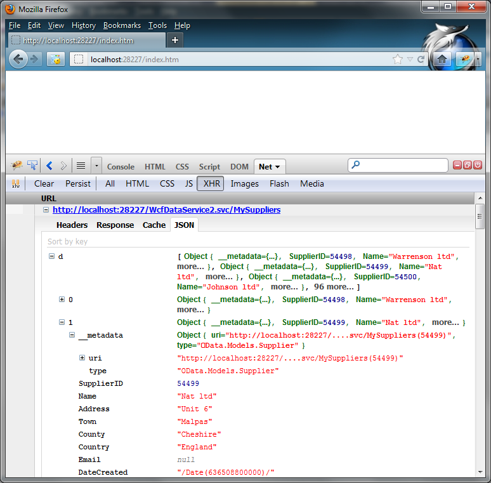The height and width of the screenshot is (483, 491).
Task: Filter requests by Flash type
Action: click(279, 183)
